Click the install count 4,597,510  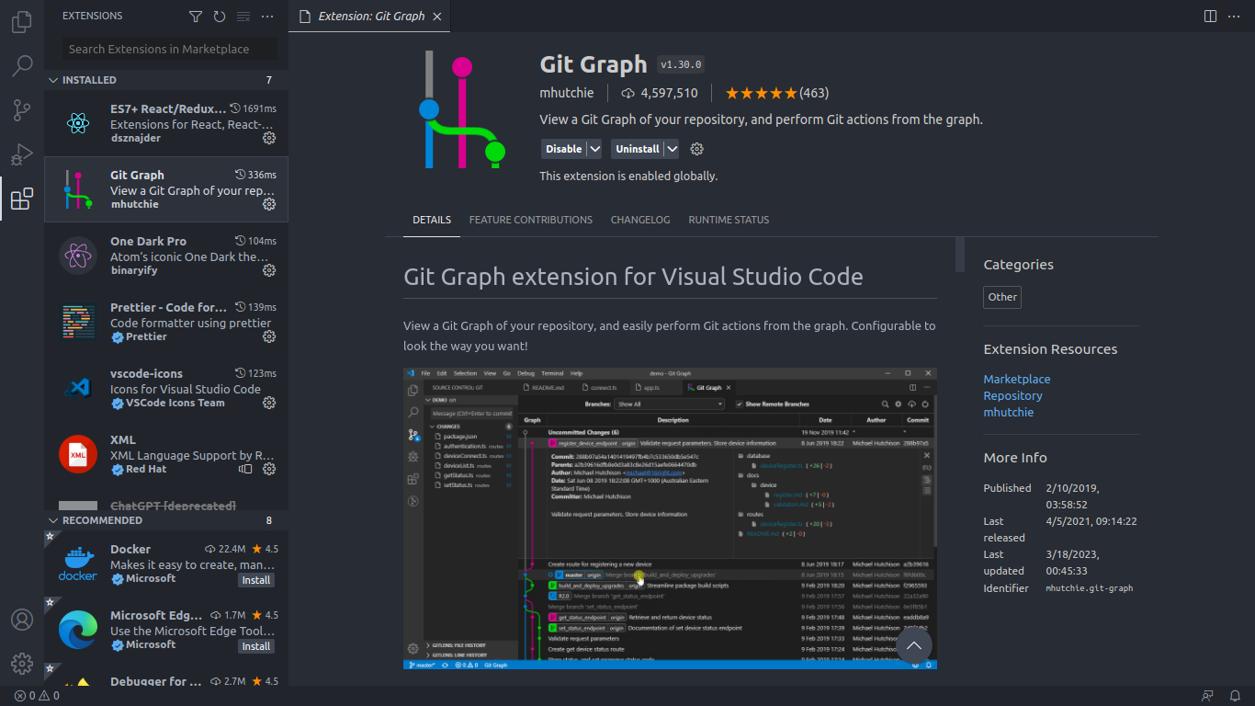[660, 93]
